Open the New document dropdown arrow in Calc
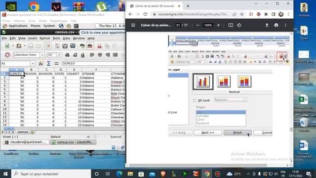Viewport: 316px width, 178px height. click(x=13, y=46)
